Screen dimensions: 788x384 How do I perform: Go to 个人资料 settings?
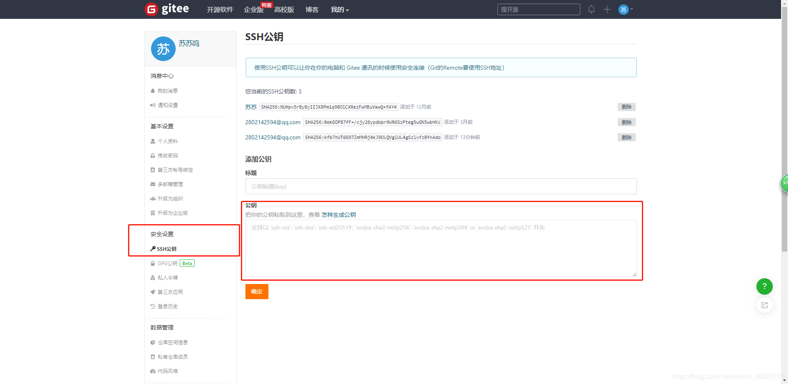(167, 141)
